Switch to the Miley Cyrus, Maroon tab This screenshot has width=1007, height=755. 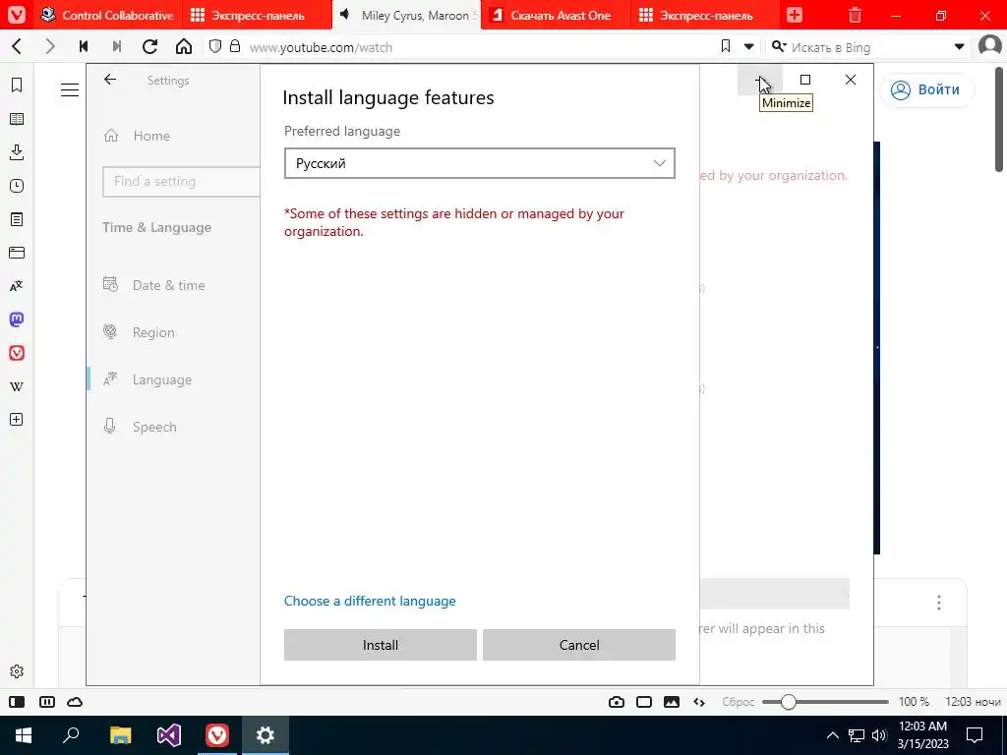point(406,15)
